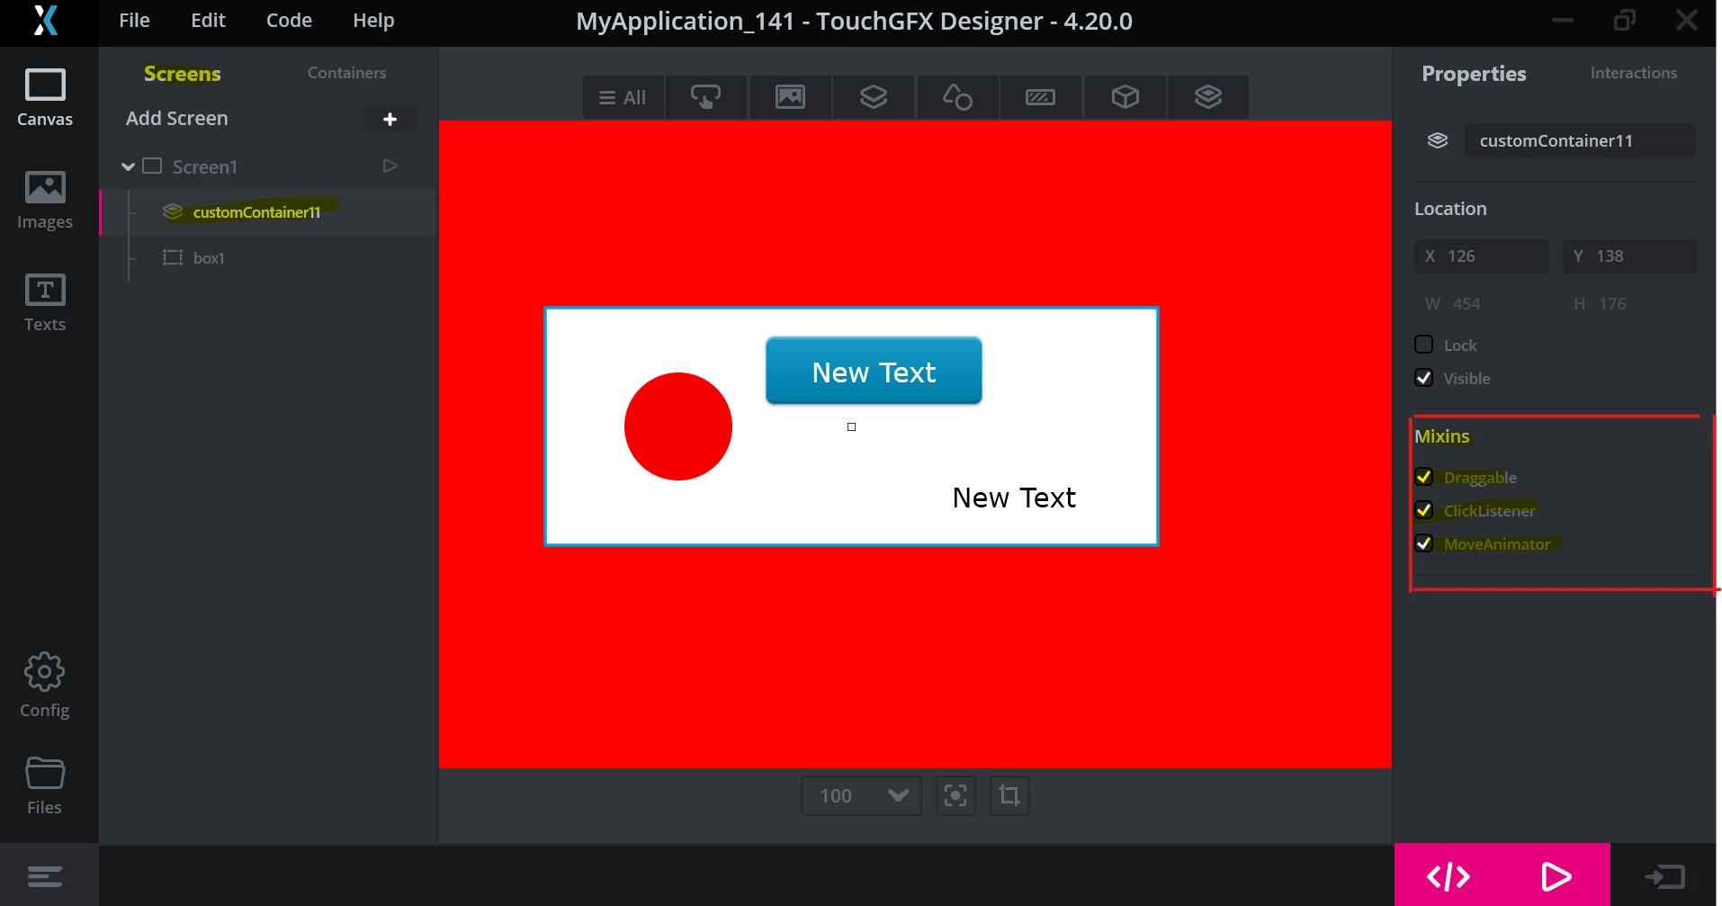The height and width of the screenshot is (906, 1722).
Task: Open the Images section
Action: pos(45,200)
